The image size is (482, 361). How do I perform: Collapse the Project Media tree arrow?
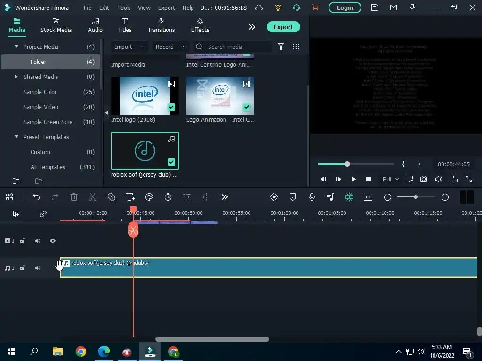16,47
